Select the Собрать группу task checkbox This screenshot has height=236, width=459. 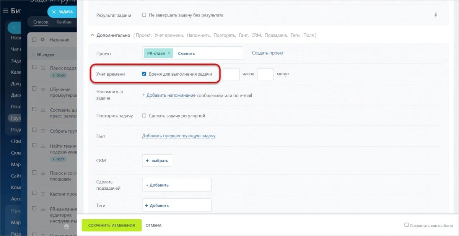(x=34, y=130)
